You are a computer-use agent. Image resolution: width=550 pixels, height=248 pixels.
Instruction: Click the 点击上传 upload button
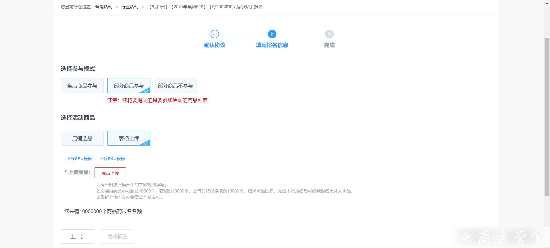[110, 173]
